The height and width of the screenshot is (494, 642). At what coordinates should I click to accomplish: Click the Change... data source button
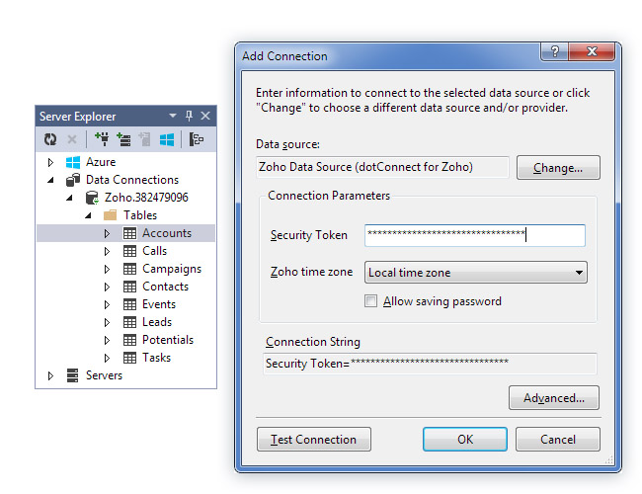coord(558,168)
